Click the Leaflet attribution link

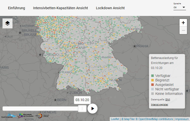[115, 119]
